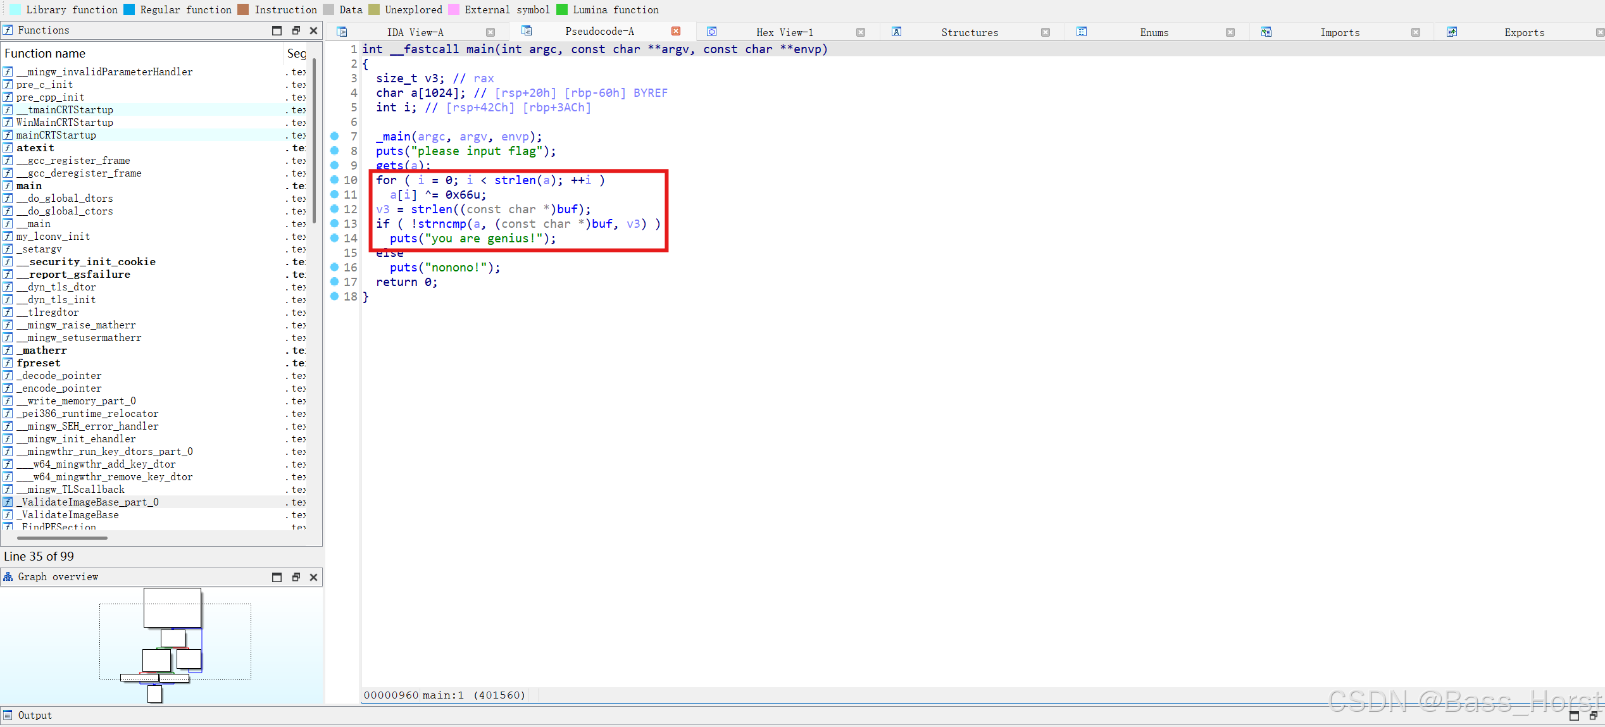Select main in the Functions list

pyautogui.click(x=29, y=185)
